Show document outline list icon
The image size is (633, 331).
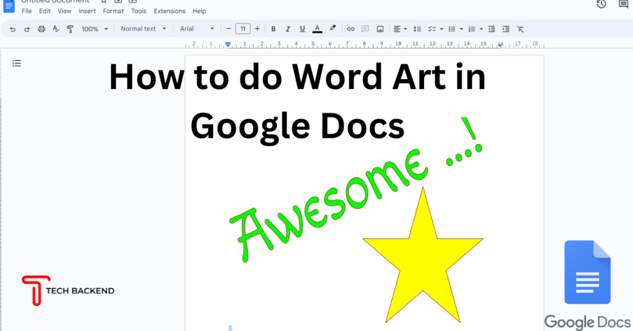(x=17, y=63)
